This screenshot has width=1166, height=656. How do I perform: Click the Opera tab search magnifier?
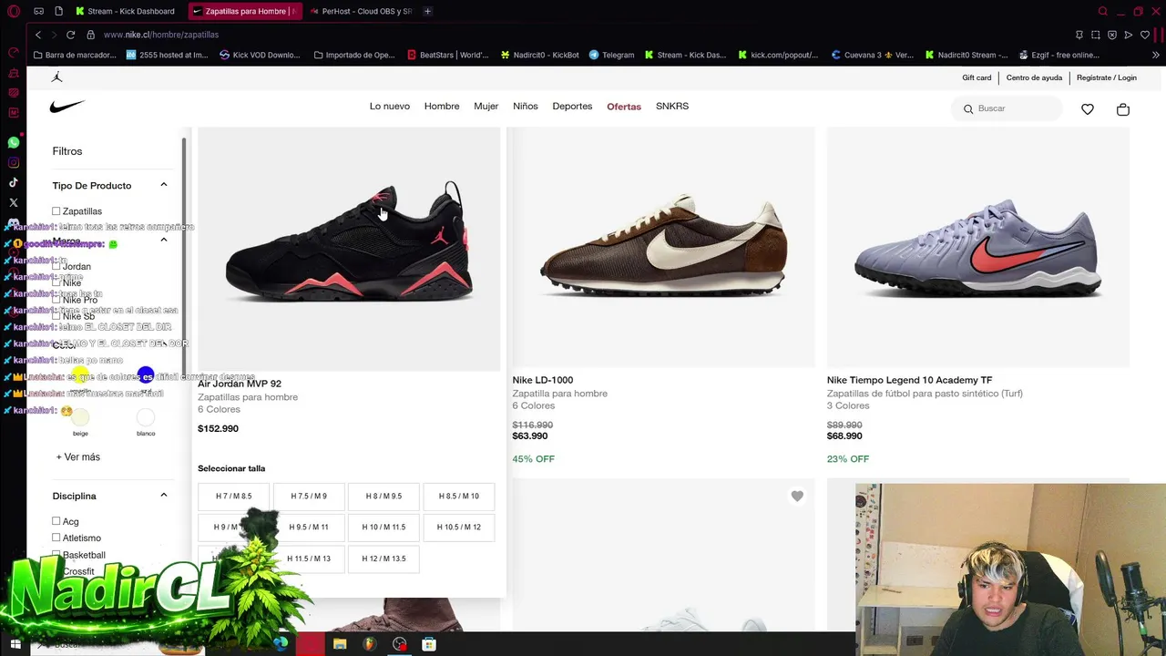point(1102,11)
